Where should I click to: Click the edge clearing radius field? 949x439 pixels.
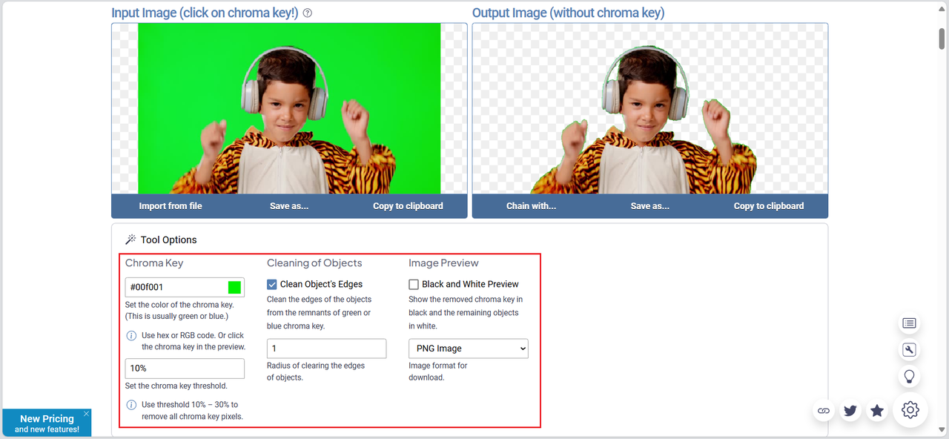326,349
